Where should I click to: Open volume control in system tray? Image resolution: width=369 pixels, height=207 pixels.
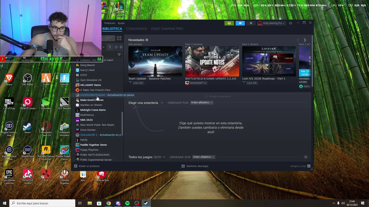344,203
